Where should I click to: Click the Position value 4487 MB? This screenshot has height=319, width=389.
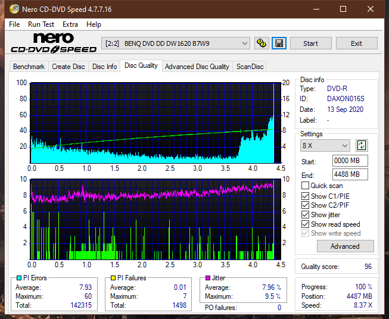click(359, 296)
